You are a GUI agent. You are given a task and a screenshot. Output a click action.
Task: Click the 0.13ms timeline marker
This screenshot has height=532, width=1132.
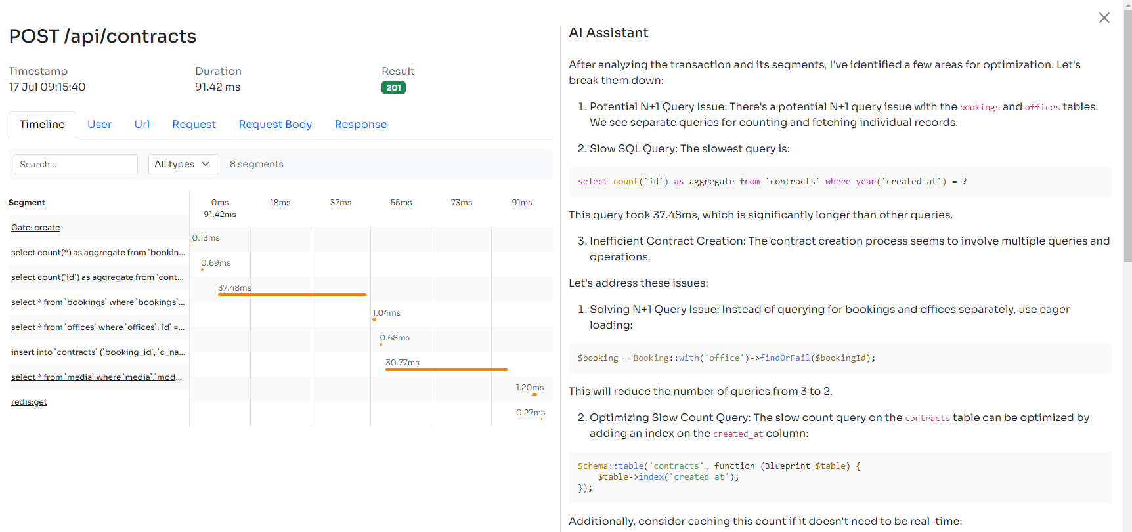(x=192, y=245)
